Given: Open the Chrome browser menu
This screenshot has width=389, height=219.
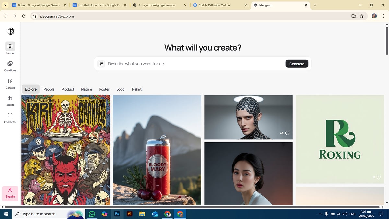Looking at the screenshot, I should (x=384, y=16).
